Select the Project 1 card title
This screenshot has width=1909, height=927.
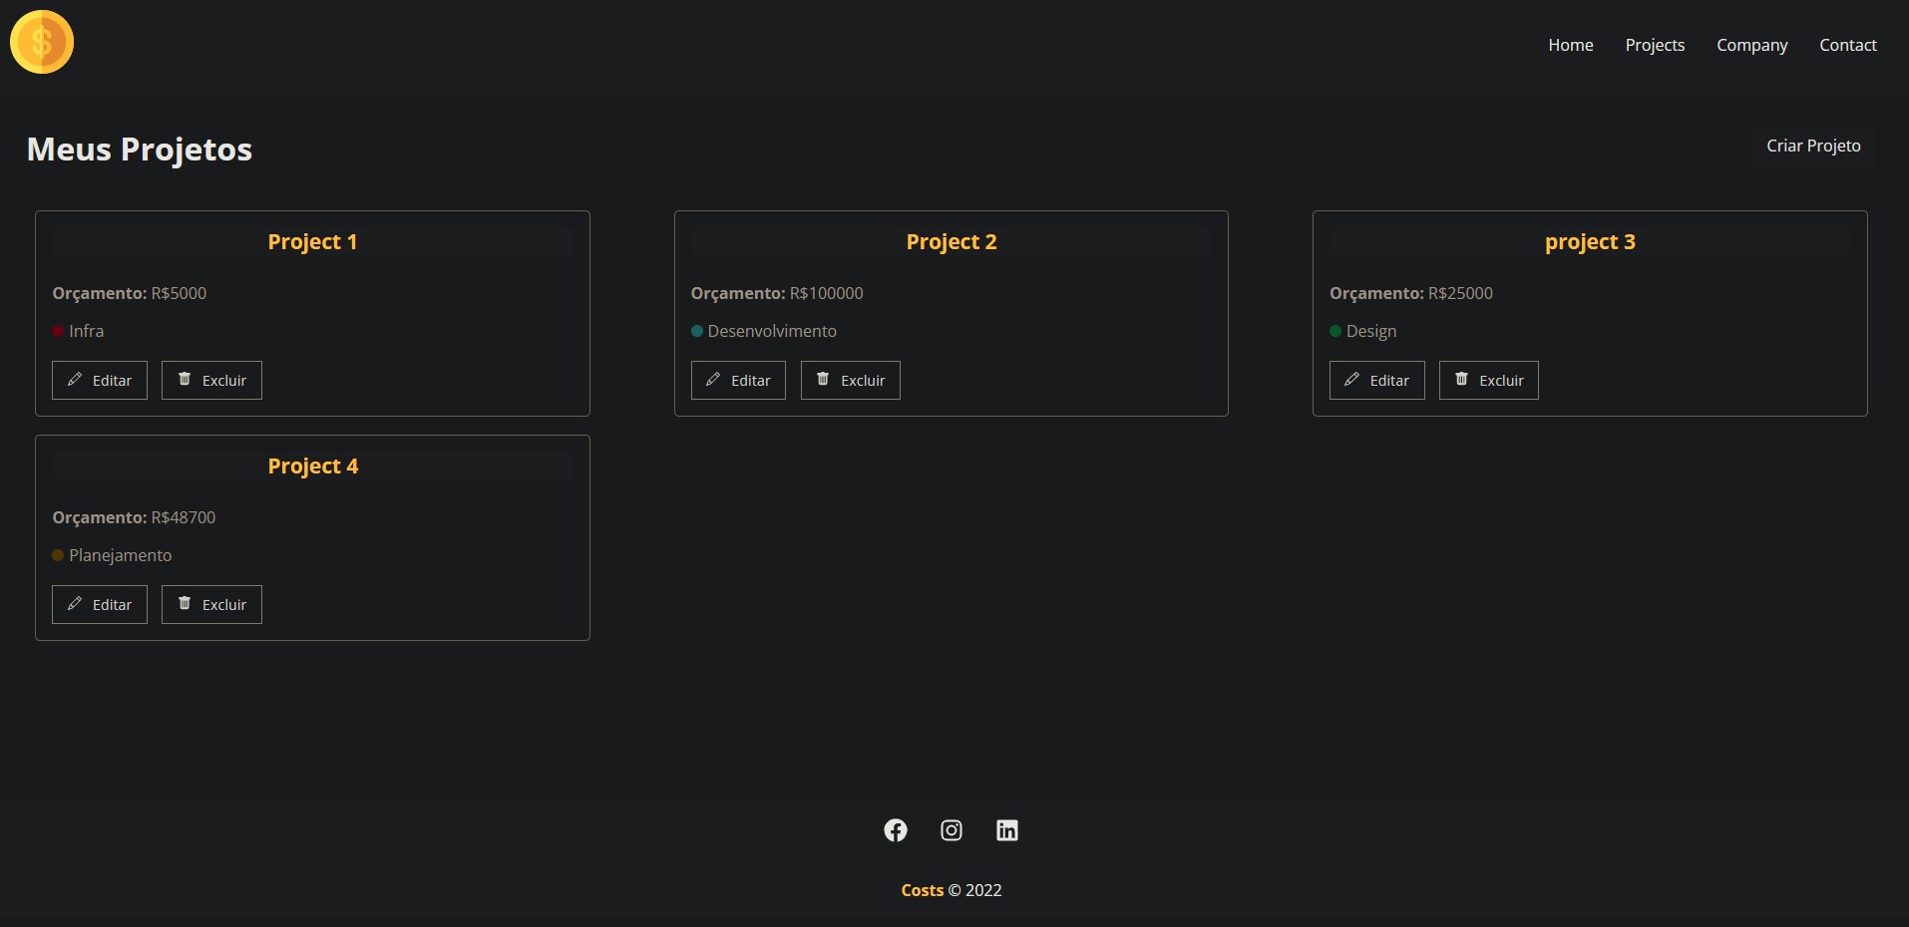coord(312,242)
